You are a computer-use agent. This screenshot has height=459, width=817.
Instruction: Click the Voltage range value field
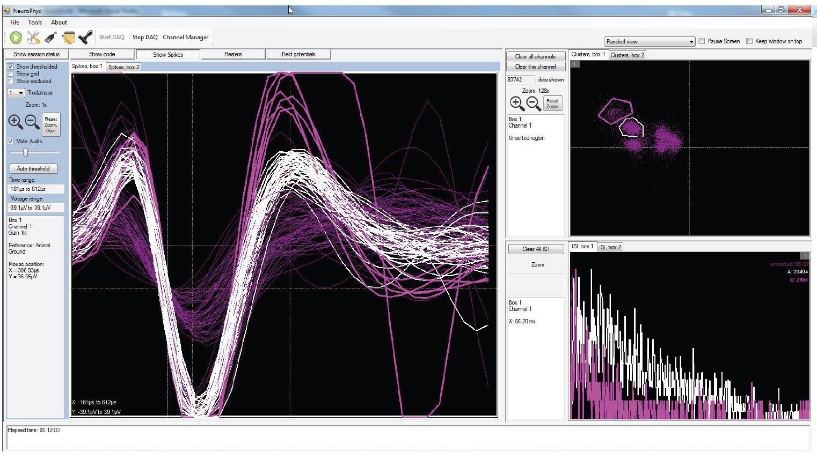35,208
